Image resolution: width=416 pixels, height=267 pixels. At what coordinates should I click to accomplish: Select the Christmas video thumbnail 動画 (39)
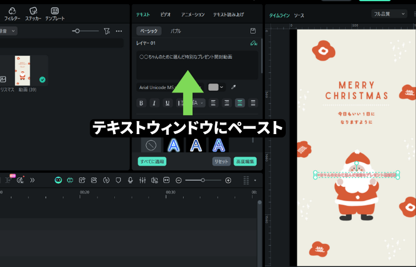tap(23, 71)
